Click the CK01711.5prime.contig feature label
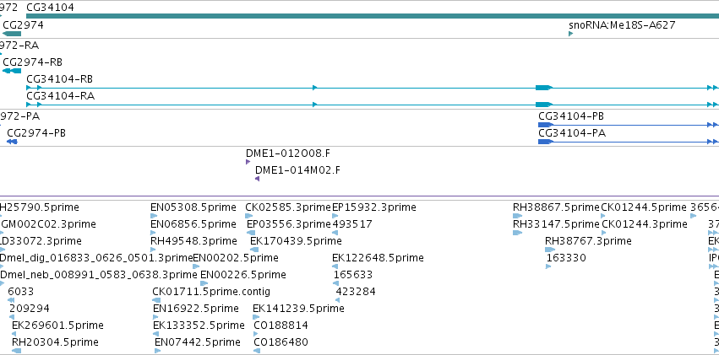This screenshot has width=719, height=355. pyautogui.click(x=211, y=292)
